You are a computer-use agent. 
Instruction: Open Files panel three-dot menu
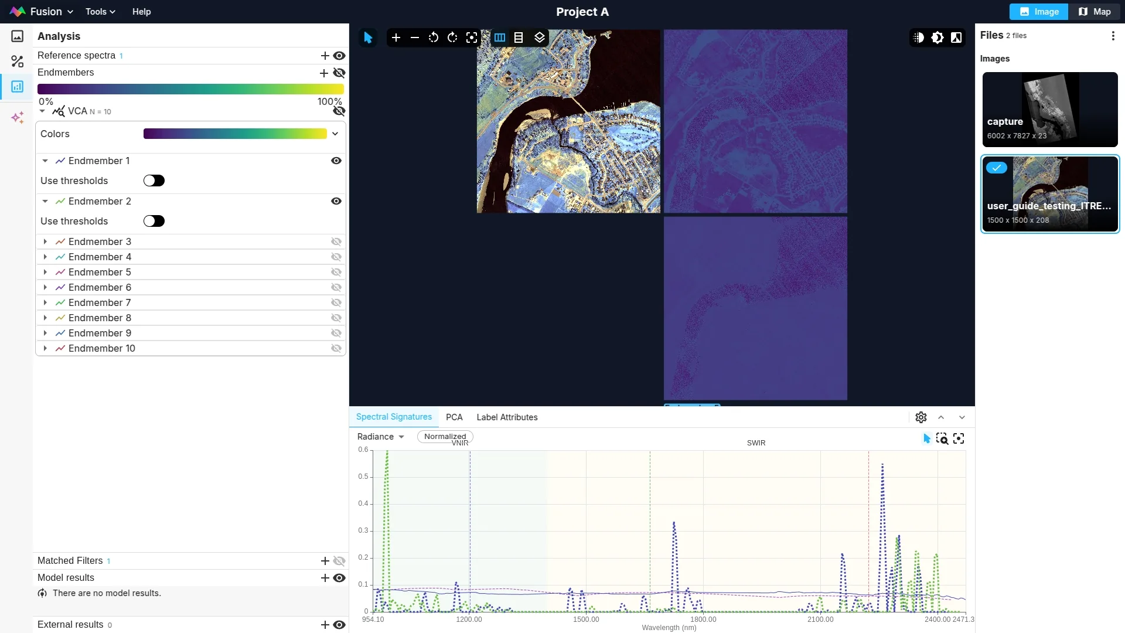[x=1113, y=36]
